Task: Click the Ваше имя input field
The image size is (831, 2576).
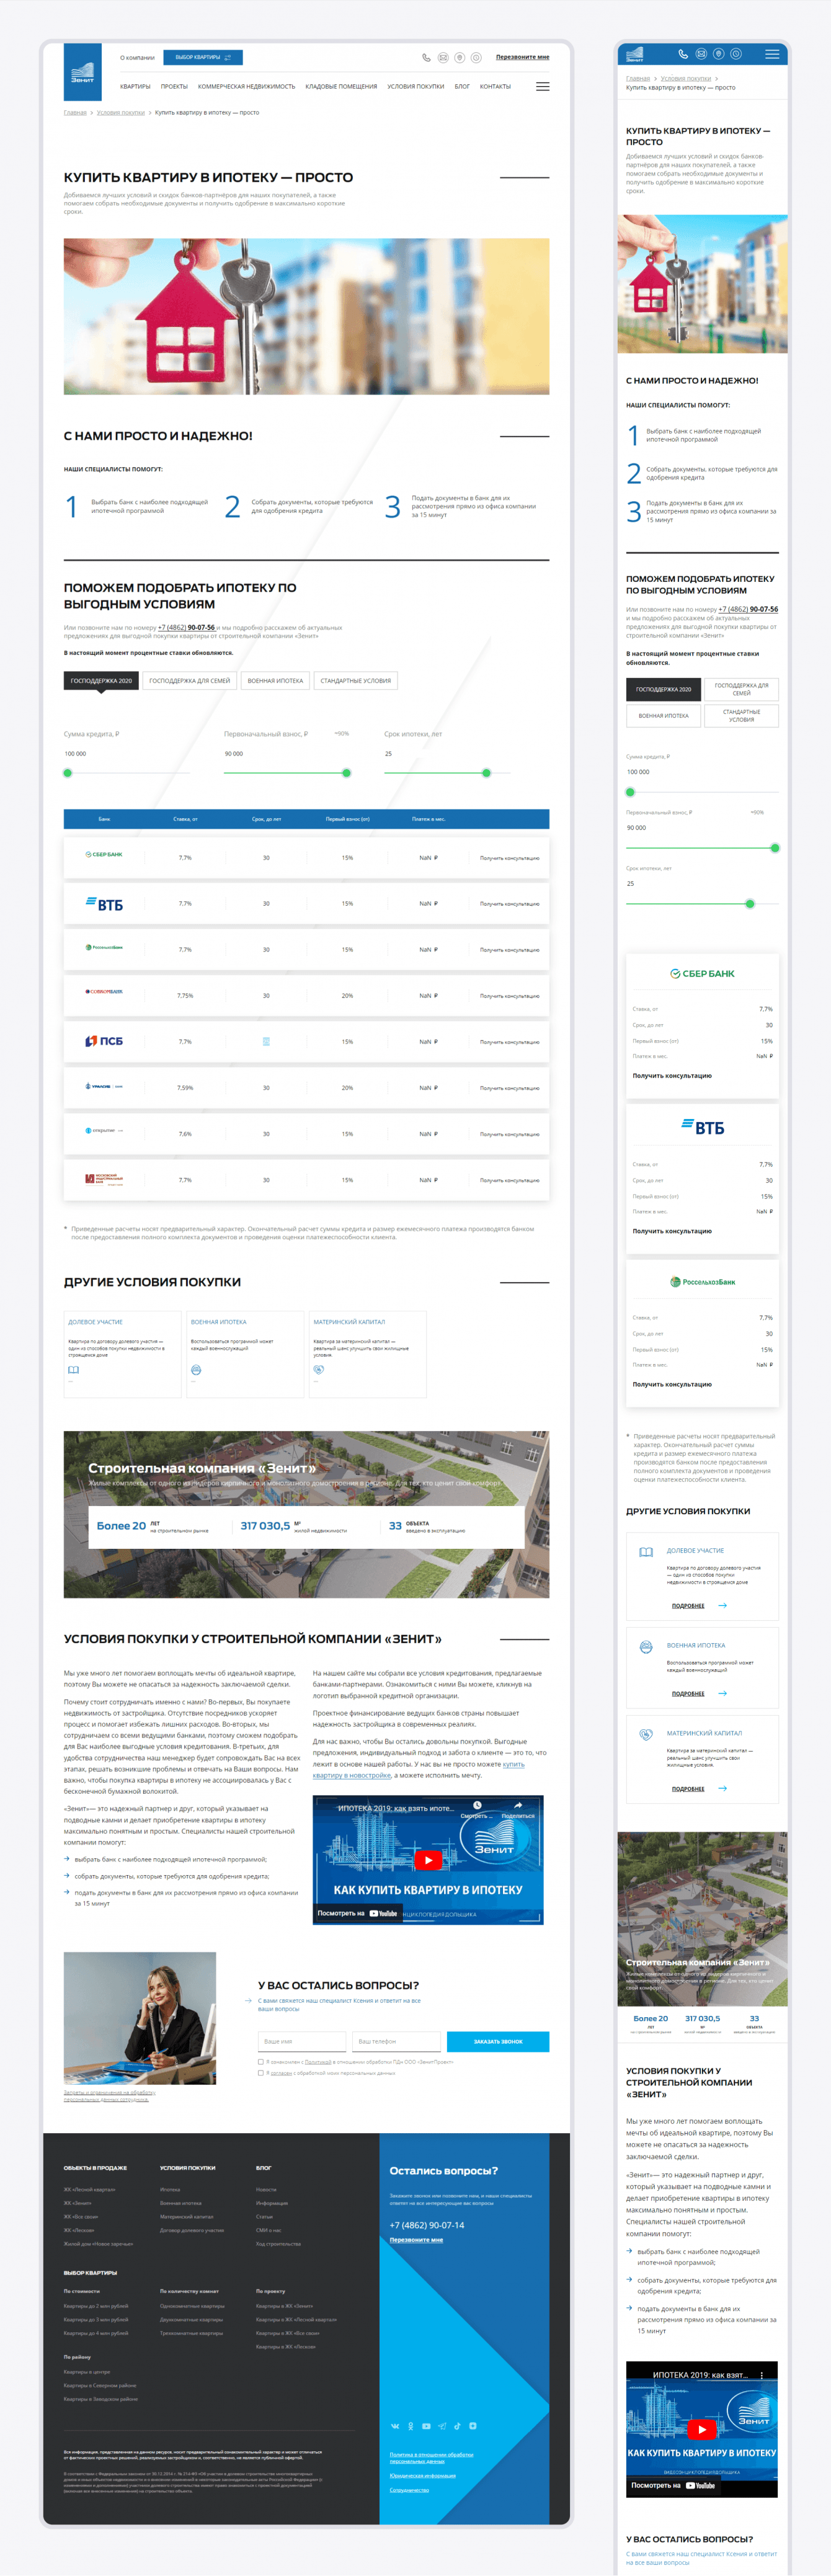Action: [x=302, y=2041]
